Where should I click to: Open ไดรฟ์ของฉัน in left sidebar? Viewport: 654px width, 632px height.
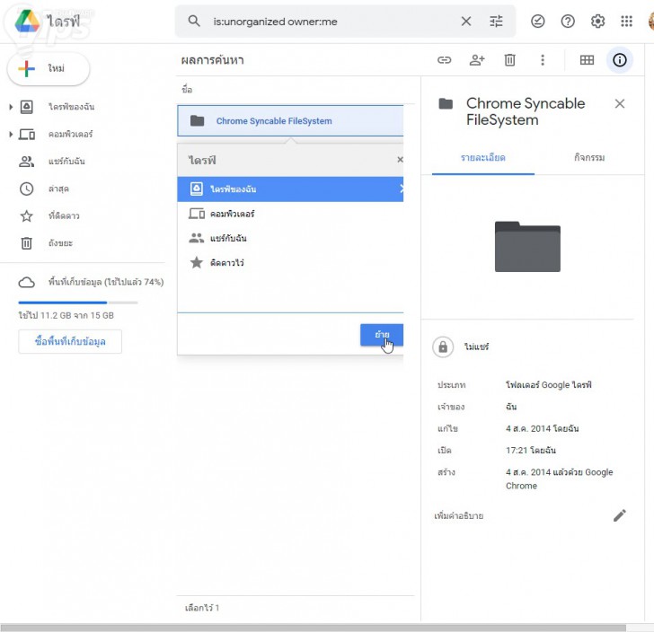[x=71, y=107]
